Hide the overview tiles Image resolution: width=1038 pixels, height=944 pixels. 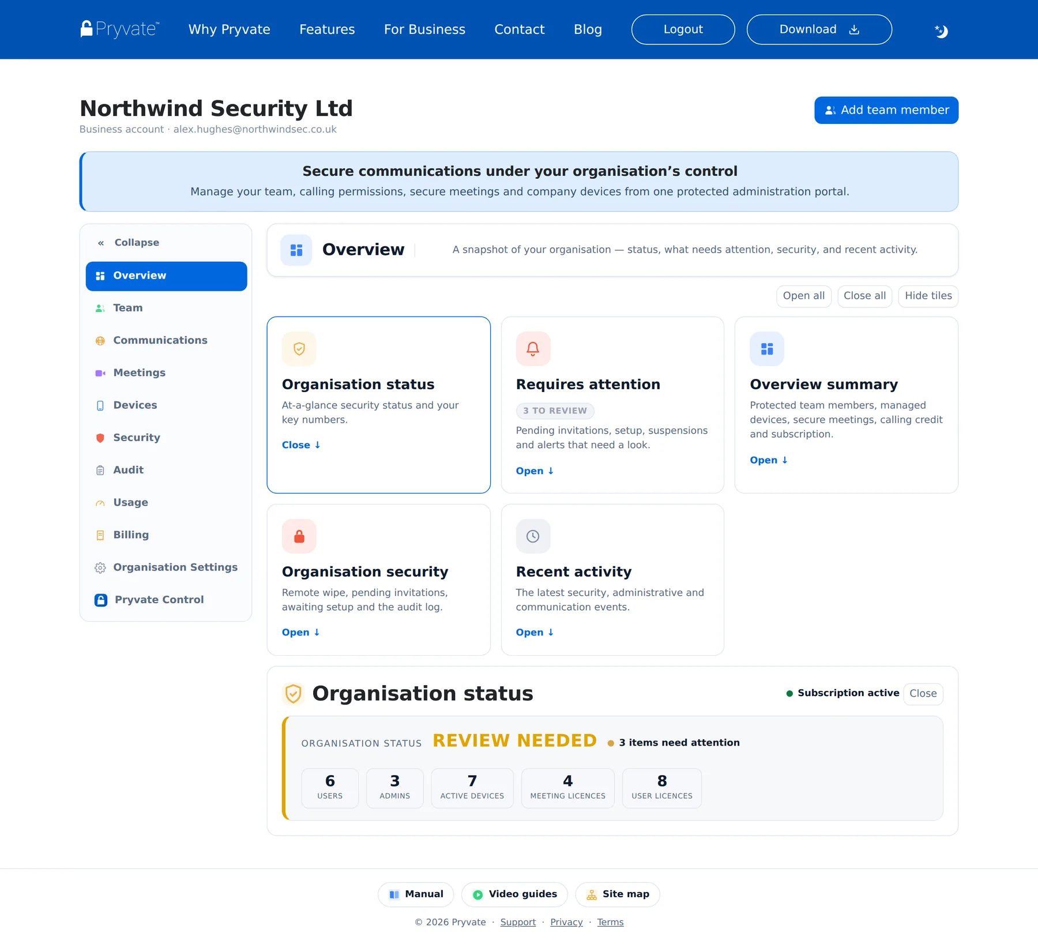pyautogui.click(x=928, y=296)
